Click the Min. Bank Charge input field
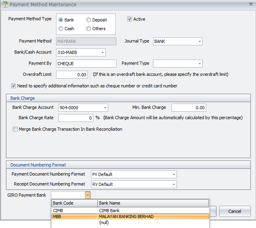The width and height of the screenshot is (256, 228). pyautogui.click(x=189, y=108)
